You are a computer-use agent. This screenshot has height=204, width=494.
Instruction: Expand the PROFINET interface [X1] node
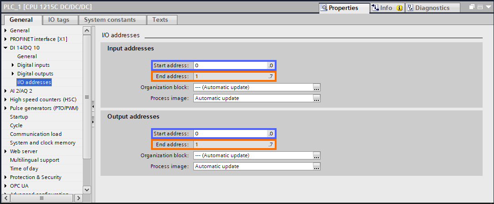click(5, 39)
